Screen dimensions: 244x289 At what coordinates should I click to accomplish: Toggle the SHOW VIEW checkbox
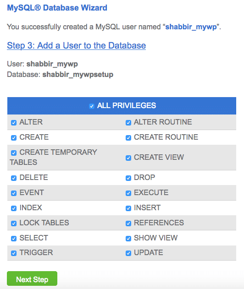click(128, 239)
